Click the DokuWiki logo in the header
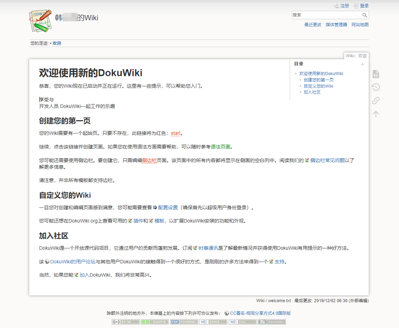Screen dimensions: 399x328 41,21
